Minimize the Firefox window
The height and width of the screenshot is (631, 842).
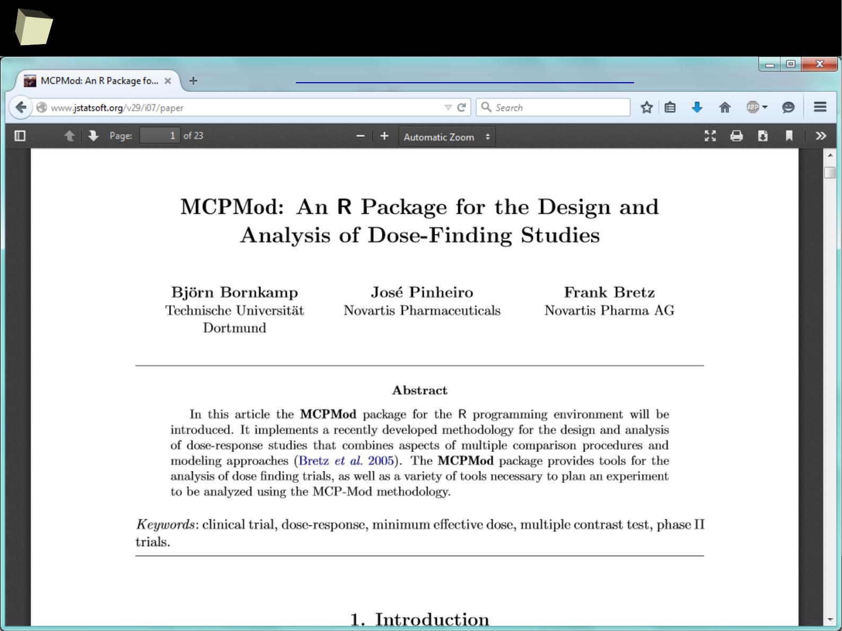769,64
